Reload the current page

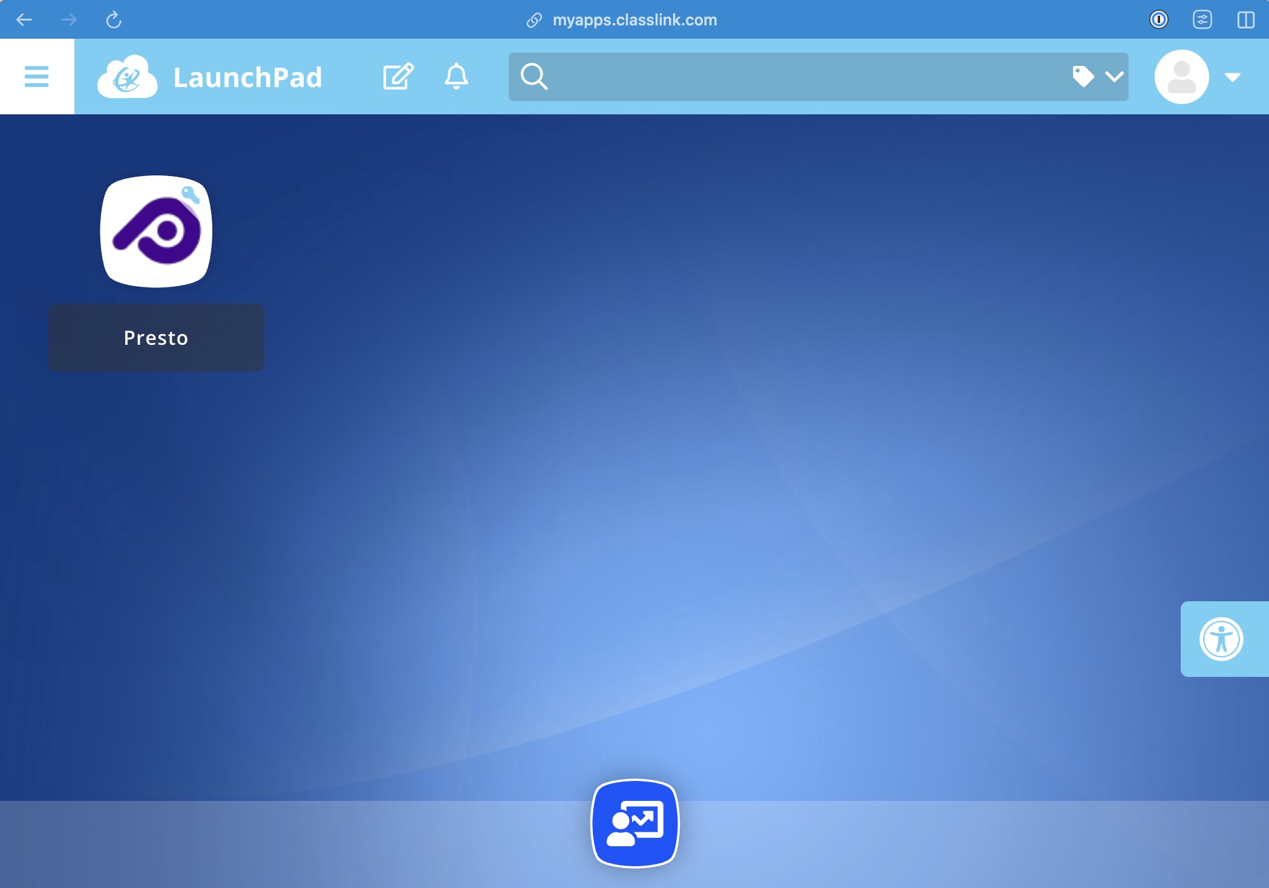pos(114,20)
